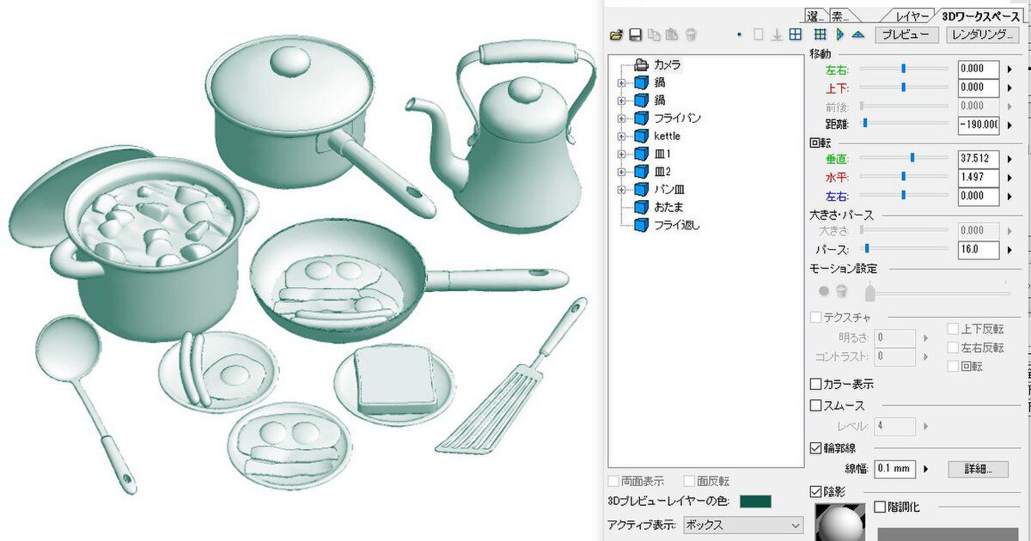Click the 3D preview layer color swatch
Viewport: 1031px width, 541px height.
(755, 501)
